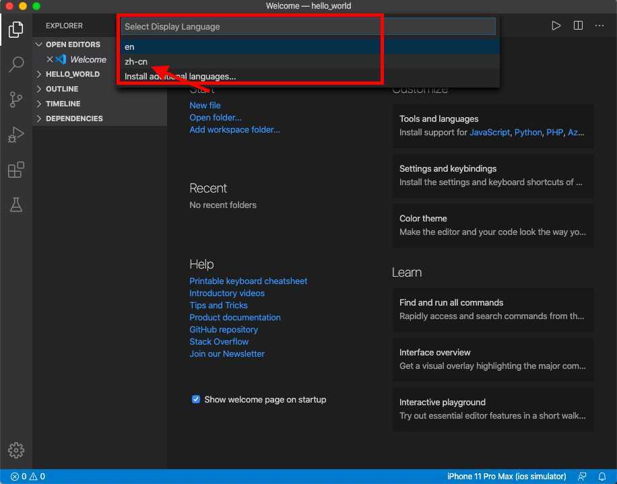Screen dimensions: 617x484
Task: Open GitHub repository link
Action: [x=224, y=330]
